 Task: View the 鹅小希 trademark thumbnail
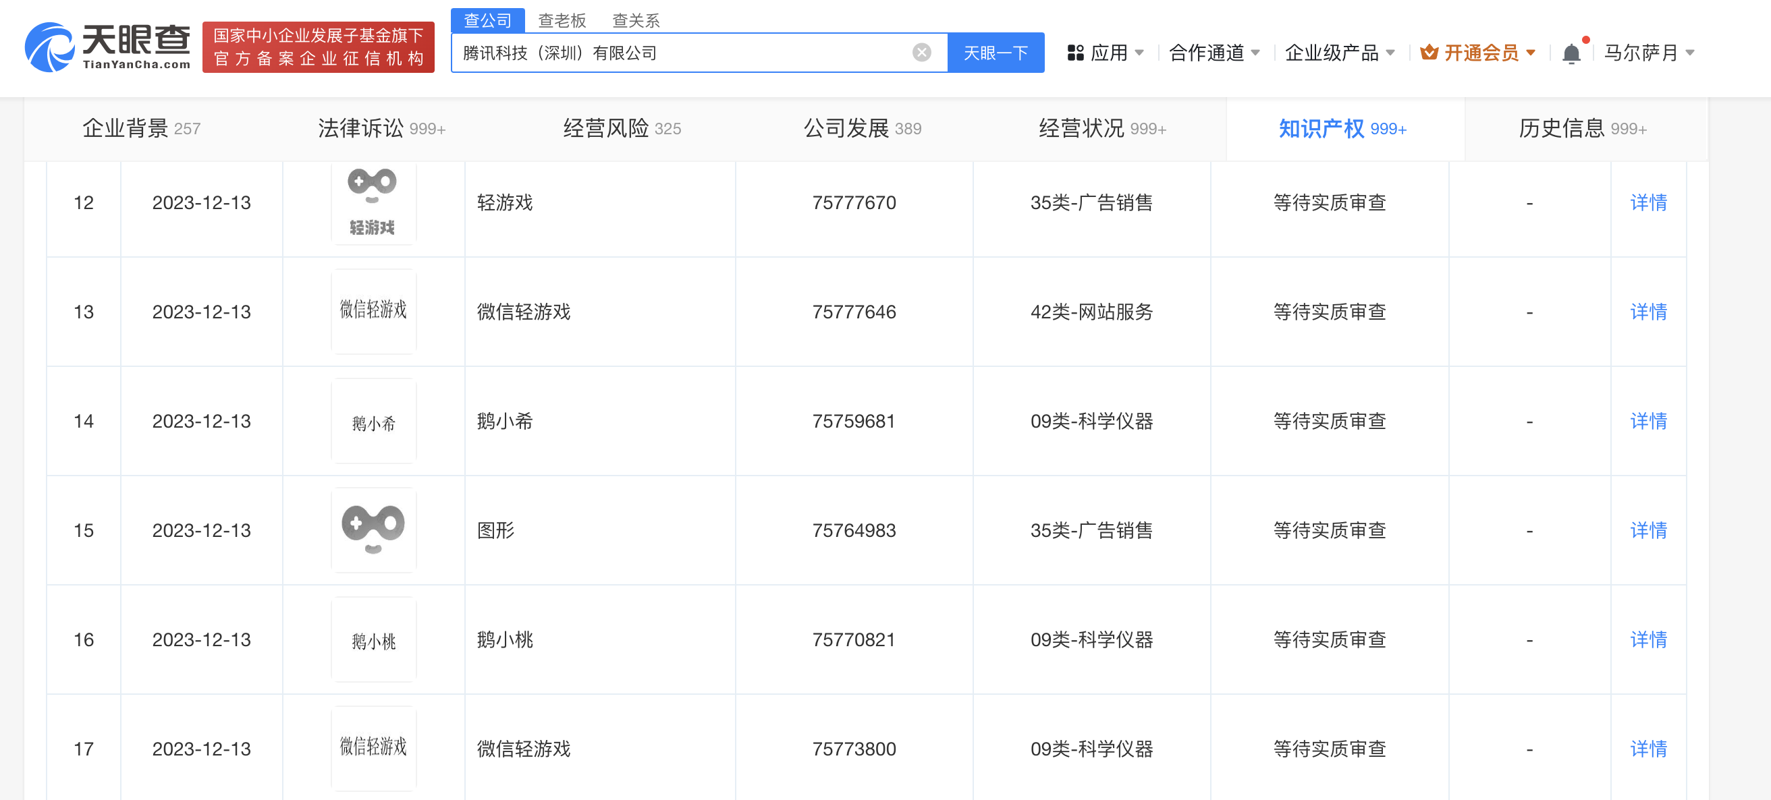[x=373, y=422]
